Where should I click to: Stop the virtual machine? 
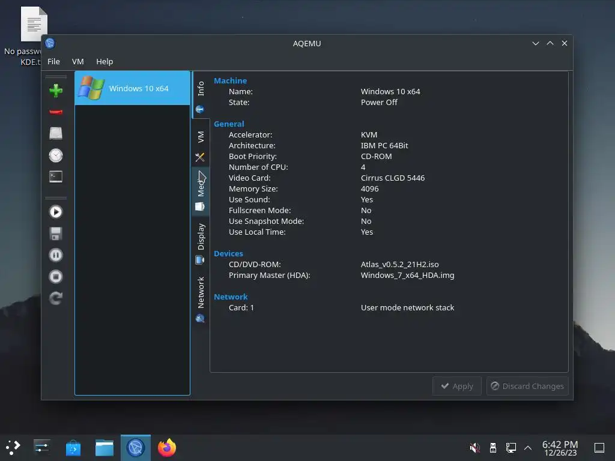pyautogui.click(x=56, y=277)
